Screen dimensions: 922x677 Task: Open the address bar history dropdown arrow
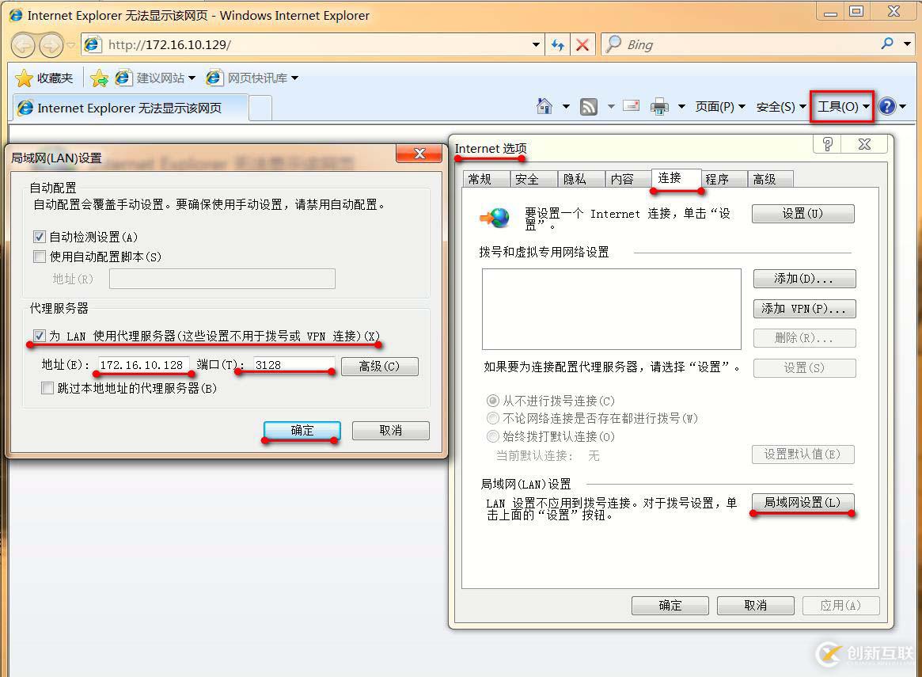536,44
